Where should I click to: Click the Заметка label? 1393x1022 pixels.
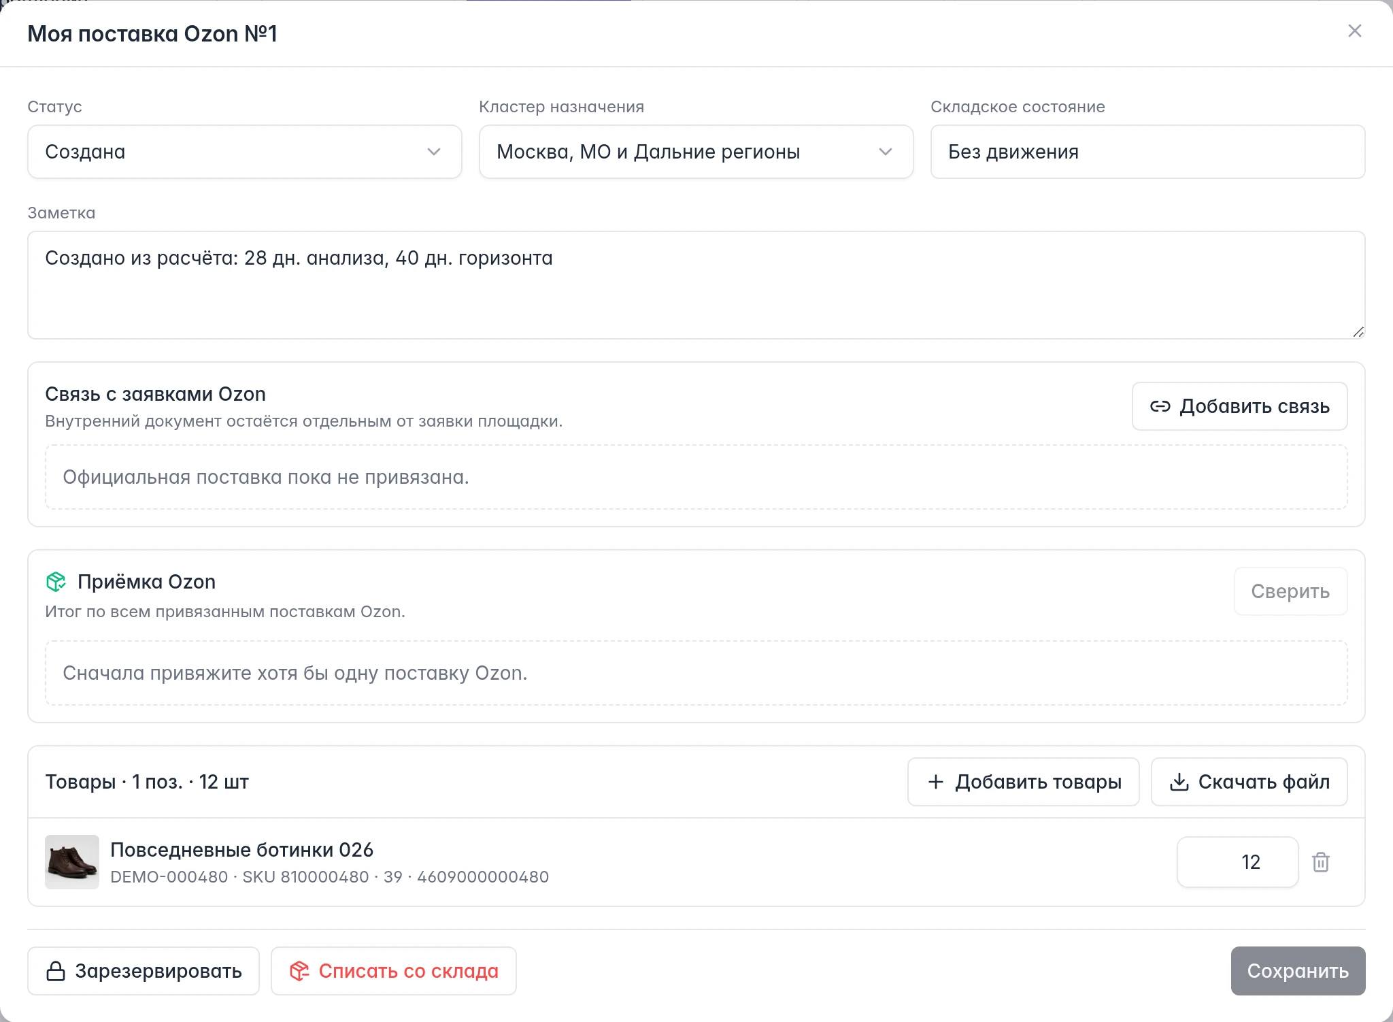tap(61, 213)
